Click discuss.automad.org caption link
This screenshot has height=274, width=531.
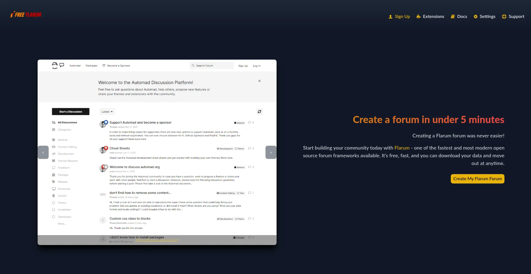157,240
